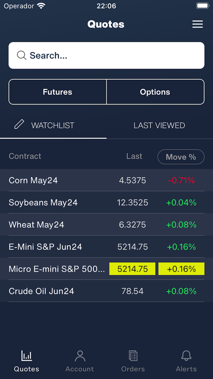This screenshot has height=379, width=213.
Task: Tap the Wi-Fi status icon
Action: coord(41,6)
